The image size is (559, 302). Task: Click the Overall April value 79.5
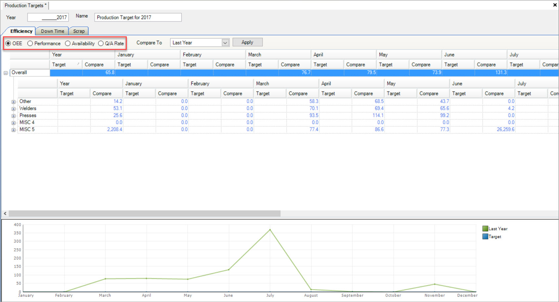tap(371, 72)
